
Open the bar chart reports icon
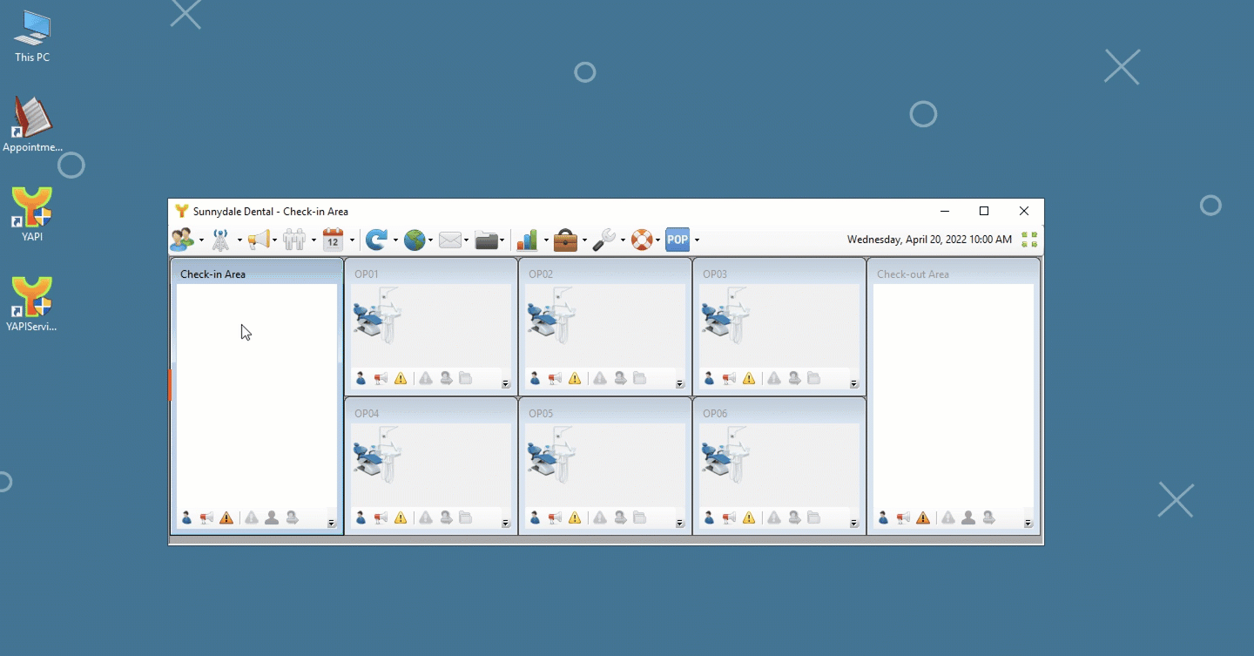[527, 240]
